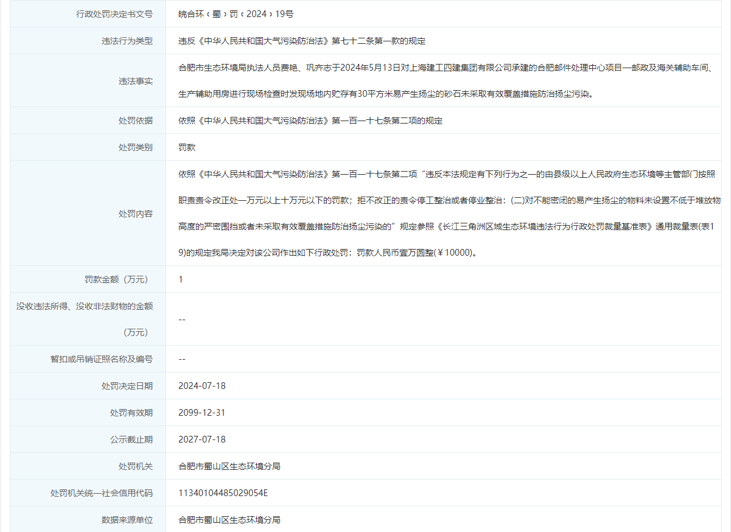
Task: Click document number 皖合环（蜀）罚（2024）19号
Action: 236,14
